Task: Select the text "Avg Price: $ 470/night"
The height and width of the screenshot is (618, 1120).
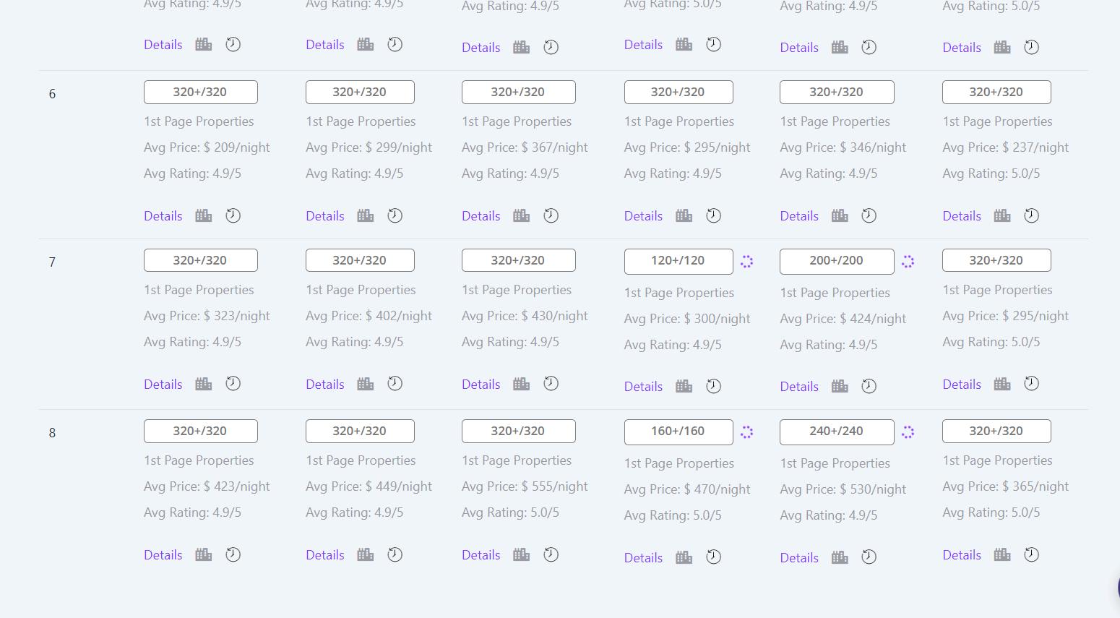Action: coord(687,489)
